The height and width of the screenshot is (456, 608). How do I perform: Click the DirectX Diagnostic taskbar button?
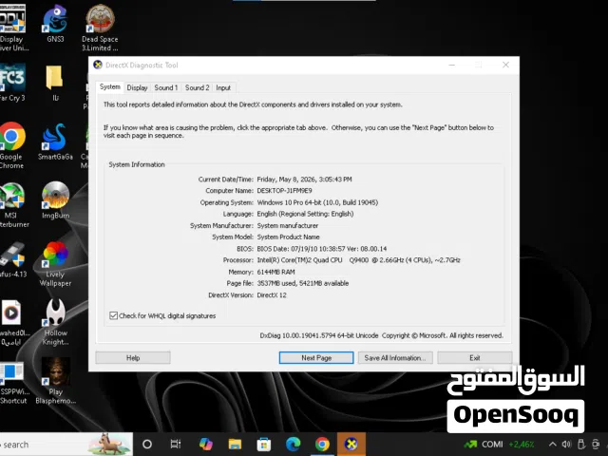tap(351, 445)
